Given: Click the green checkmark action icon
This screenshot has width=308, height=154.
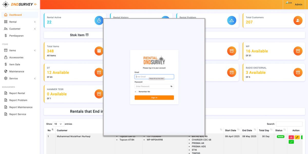Looking at the screenshot, I should 291,142.
